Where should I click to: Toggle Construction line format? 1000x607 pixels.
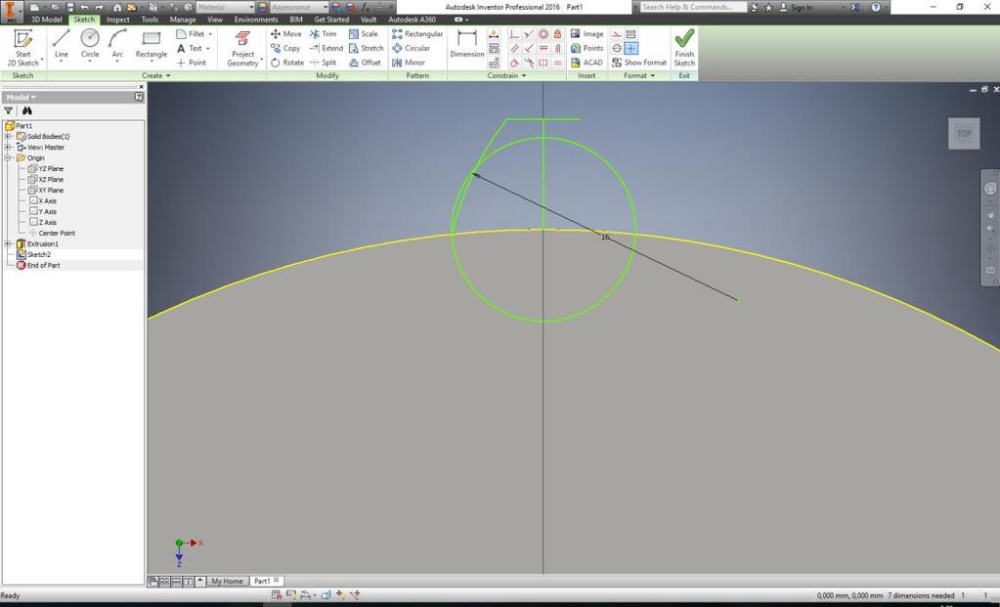click(617, 34)
